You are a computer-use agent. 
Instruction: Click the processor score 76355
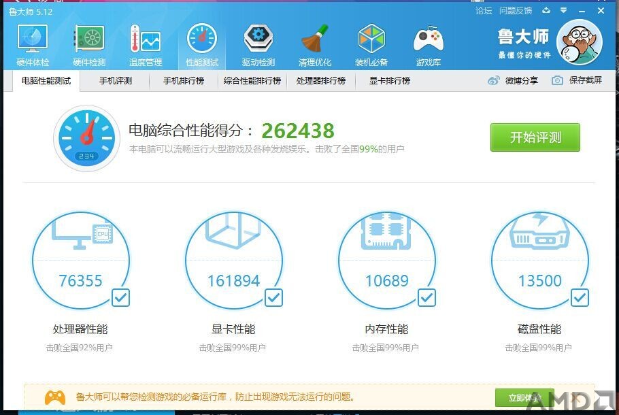click(80, 281)
